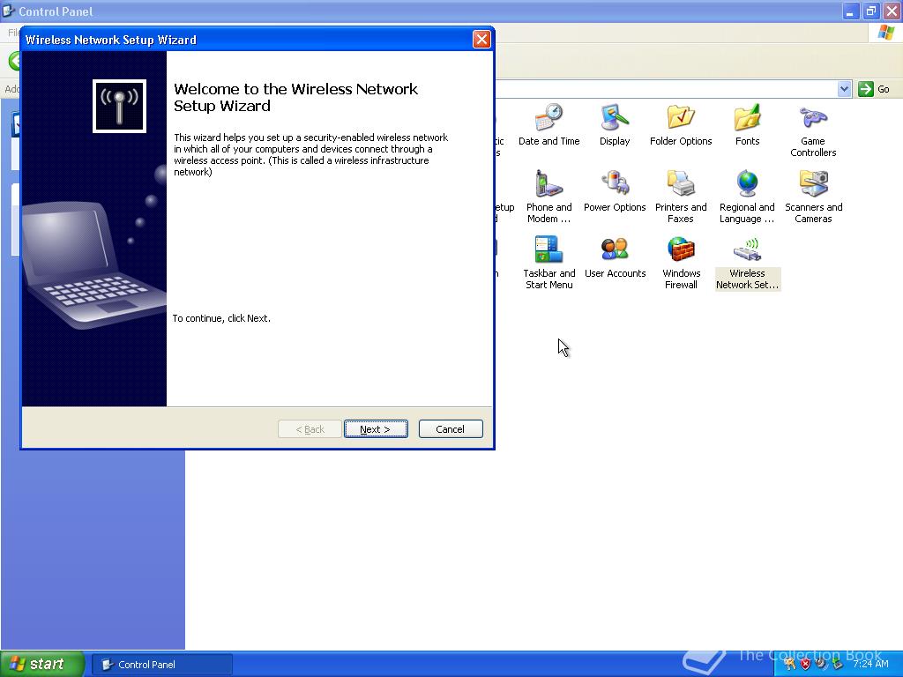Expand the address bar dropdown arrow

click(844, 89)
